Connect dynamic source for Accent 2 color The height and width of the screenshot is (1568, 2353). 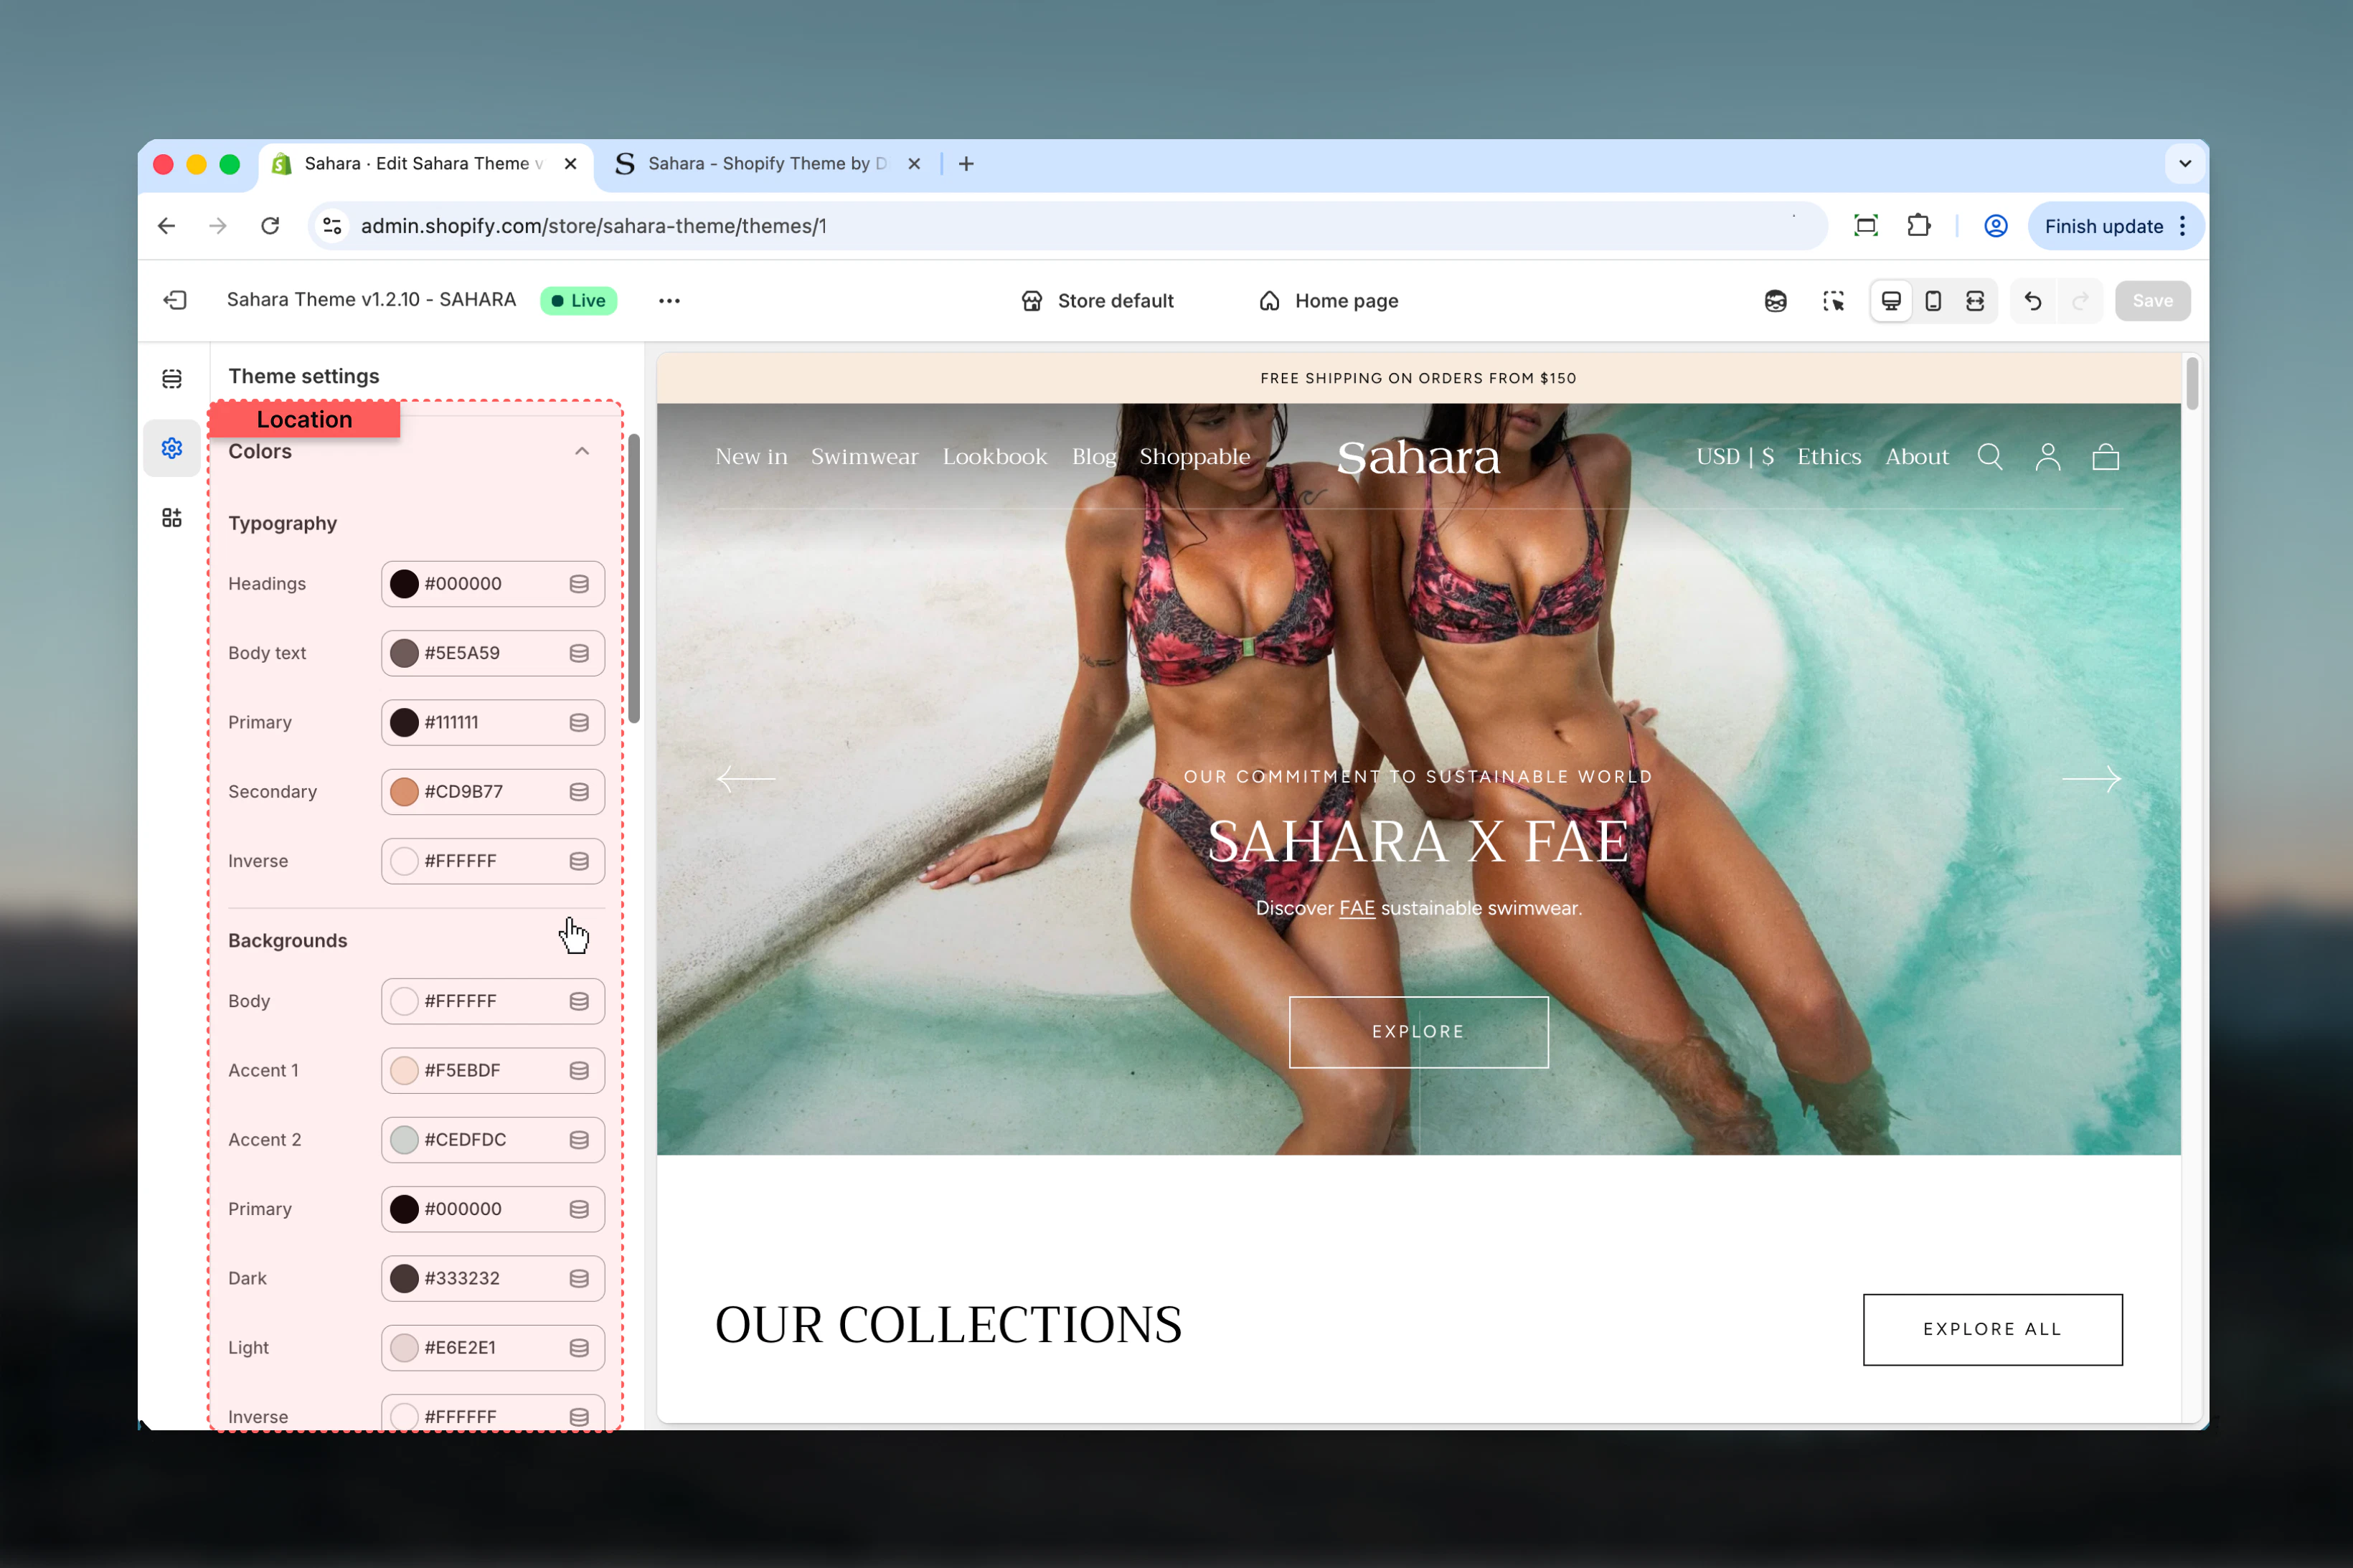pos(579,1140)
